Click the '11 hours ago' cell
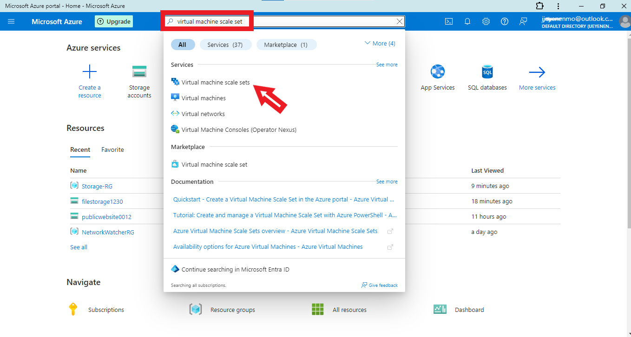 point(489,216)
